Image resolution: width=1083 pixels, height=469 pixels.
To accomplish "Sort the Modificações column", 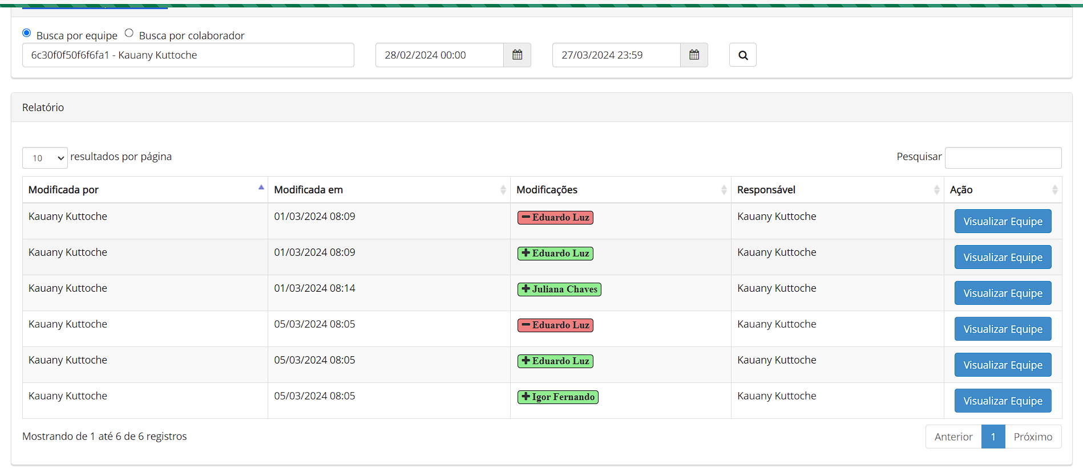I will click(724, 190).
